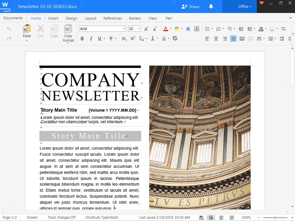Click the Copy Format painter icon

[x=68, y=29]
